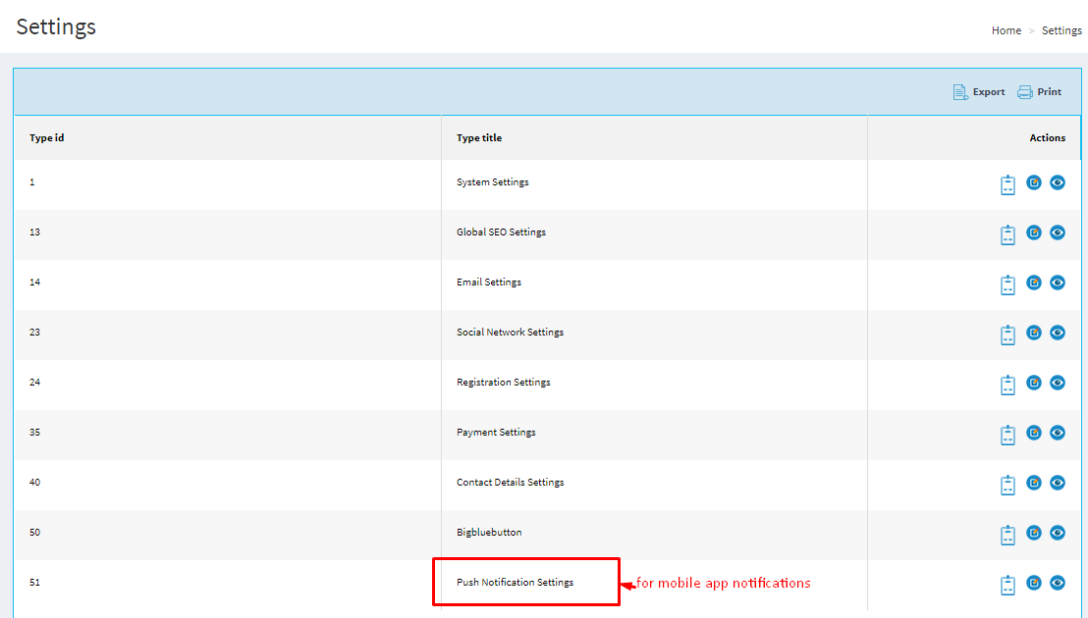Click clipboard icon in Social Network Settings row
This screenshot has width=1088, height=618.
coord(1007,335)
